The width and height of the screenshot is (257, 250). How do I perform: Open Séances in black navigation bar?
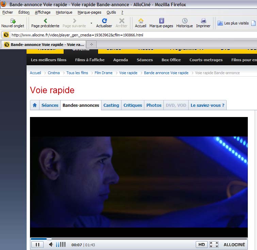[x=145, y=60]
